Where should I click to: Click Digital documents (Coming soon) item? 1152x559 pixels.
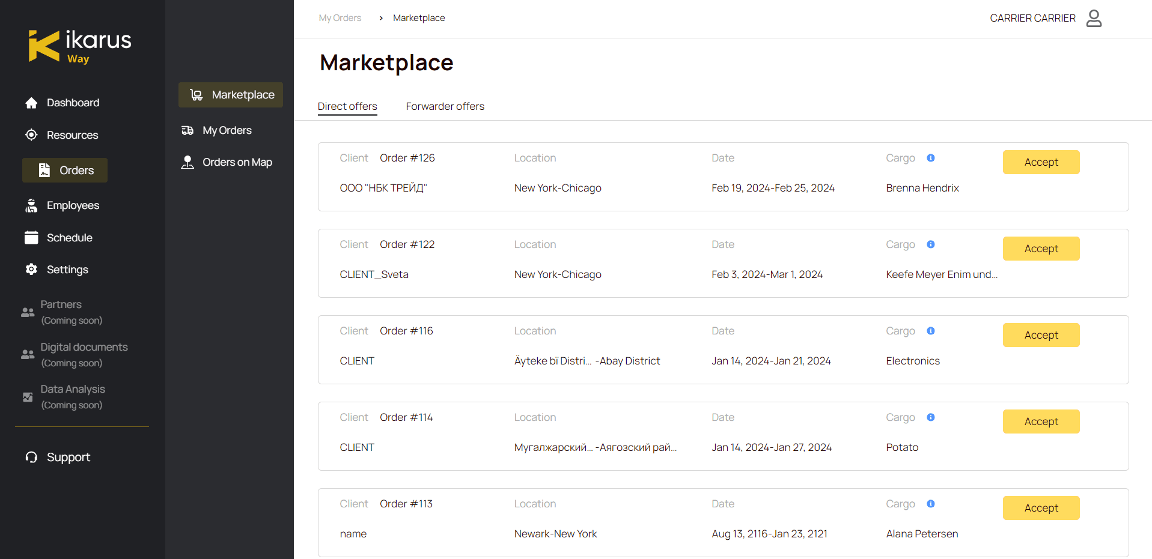(75, 354)
